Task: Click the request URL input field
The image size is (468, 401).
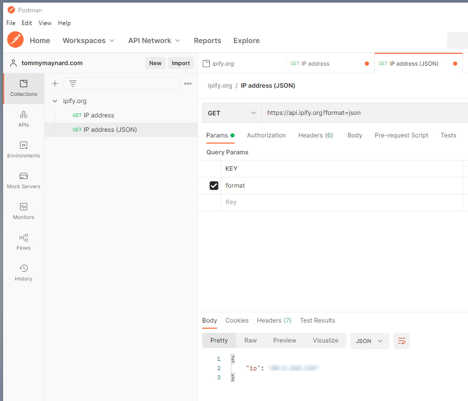Action: point(365,113)
